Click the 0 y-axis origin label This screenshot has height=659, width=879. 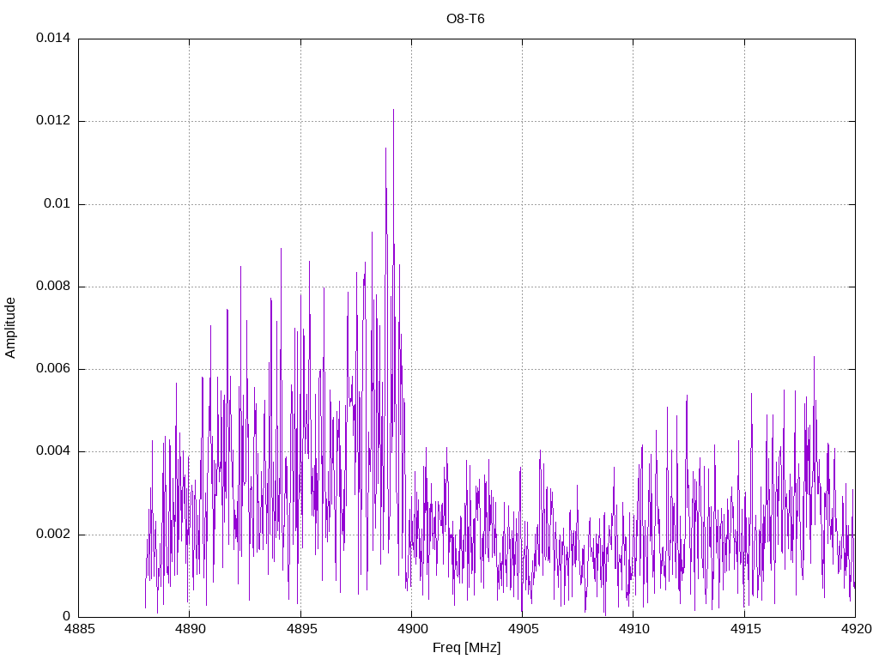click(x=67, y=616)
